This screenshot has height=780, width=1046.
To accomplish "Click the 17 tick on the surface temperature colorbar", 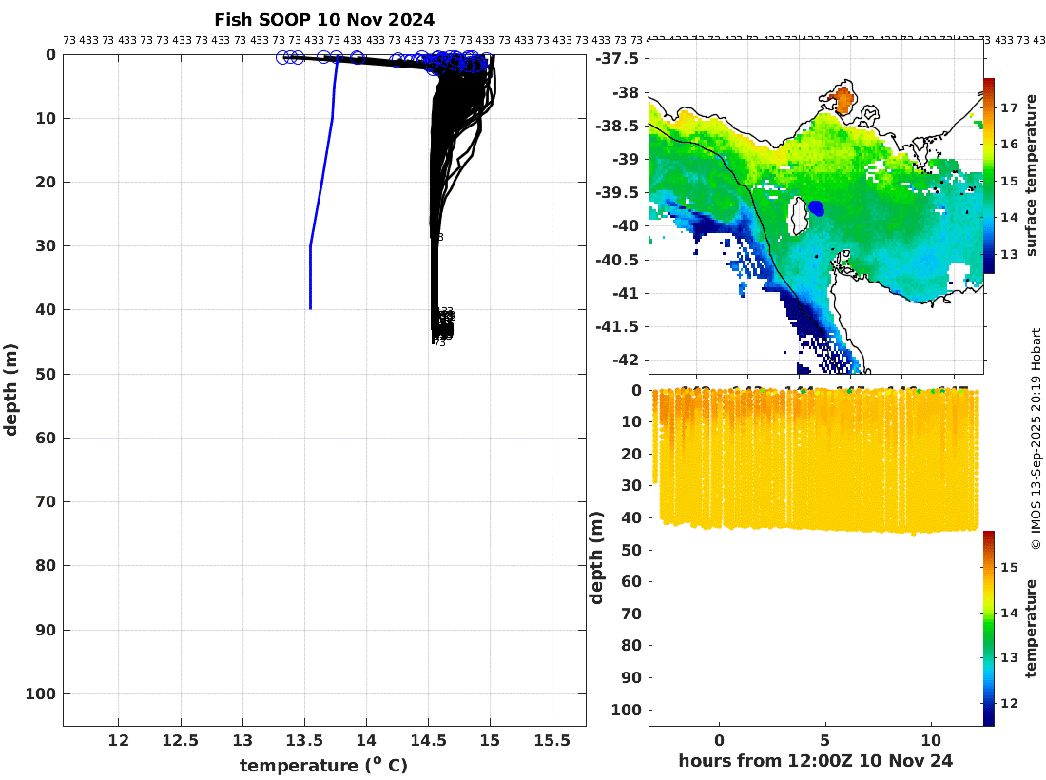I will click(x=1009, y=107).
